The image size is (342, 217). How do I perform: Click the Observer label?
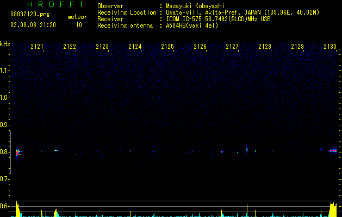tap(110, 6)
